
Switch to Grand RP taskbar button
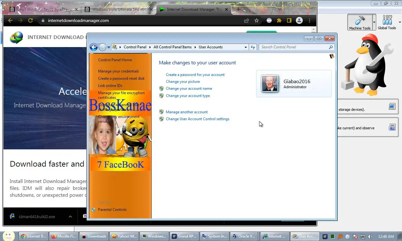click(x=184, y=236)
